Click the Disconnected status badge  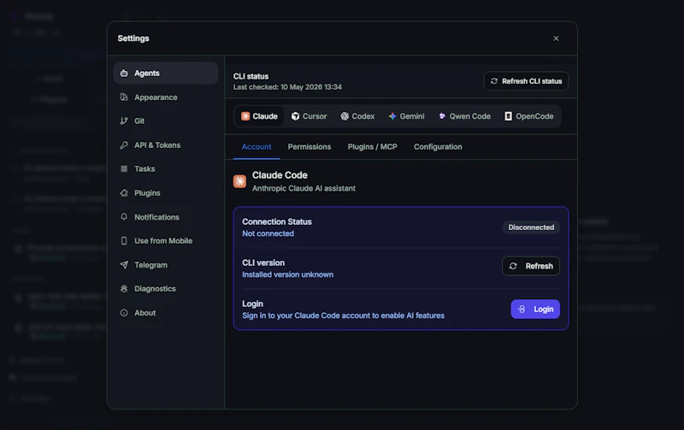click(x=531, y=227)
